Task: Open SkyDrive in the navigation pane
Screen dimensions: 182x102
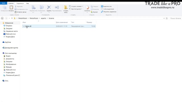Action: [x=8, y=42]
